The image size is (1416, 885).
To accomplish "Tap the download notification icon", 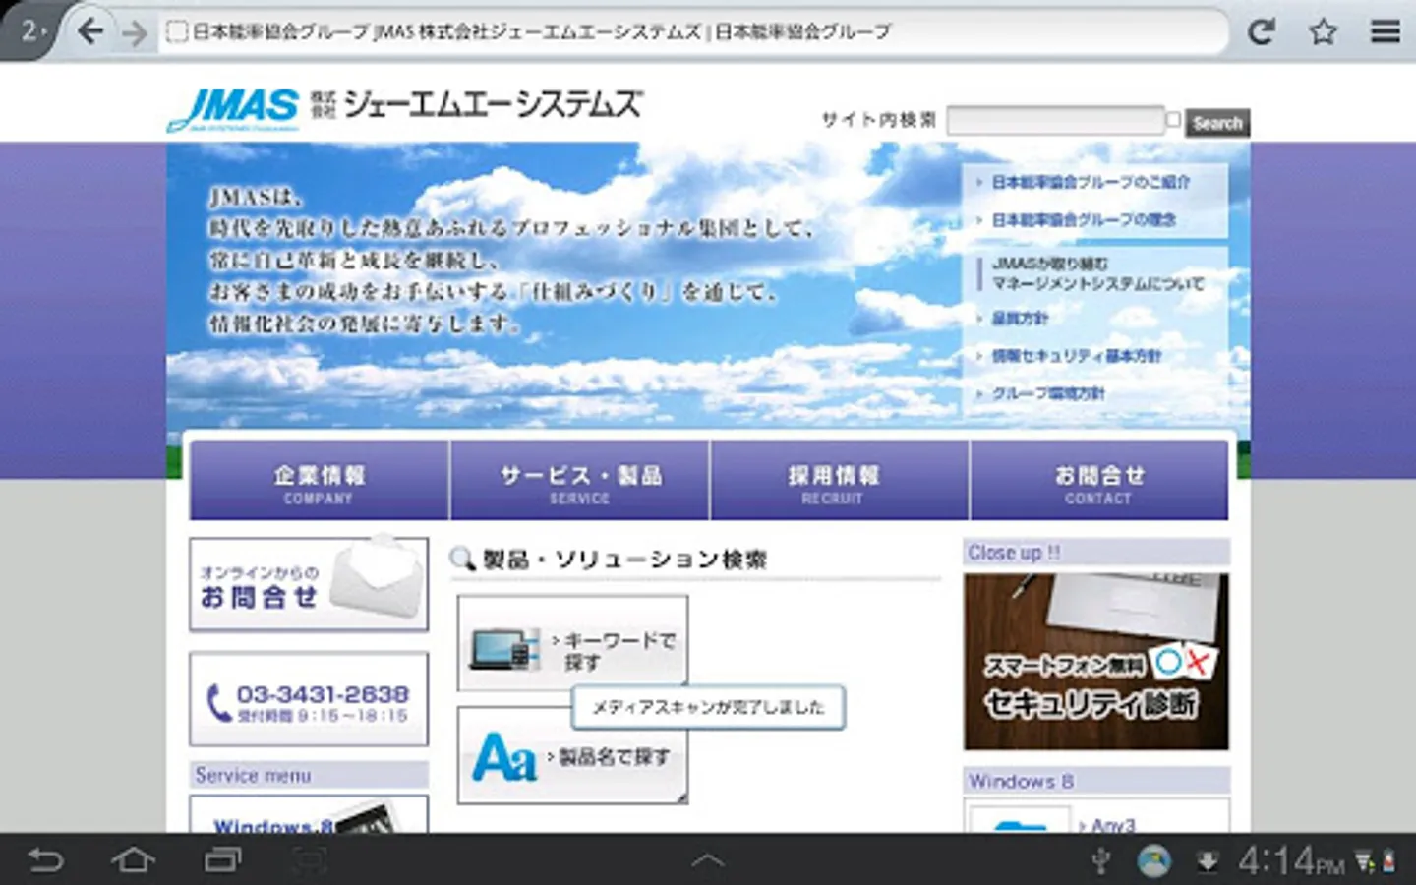I will click(x=1207, y=862).
